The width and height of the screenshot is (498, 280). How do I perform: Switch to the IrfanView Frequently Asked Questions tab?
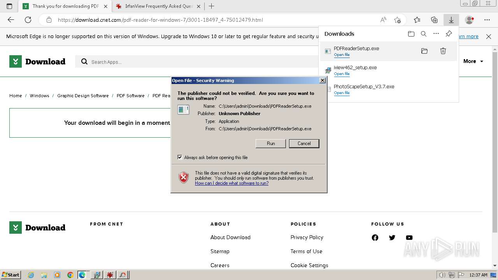[159, 6]
